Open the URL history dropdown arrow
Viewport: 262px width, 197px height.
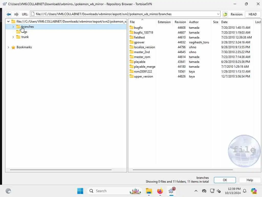pos(218,14)
